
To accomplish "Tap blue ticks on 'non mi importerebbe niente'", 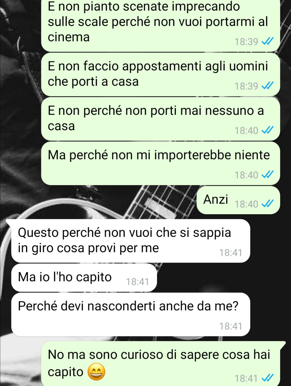I will (268, 175).
